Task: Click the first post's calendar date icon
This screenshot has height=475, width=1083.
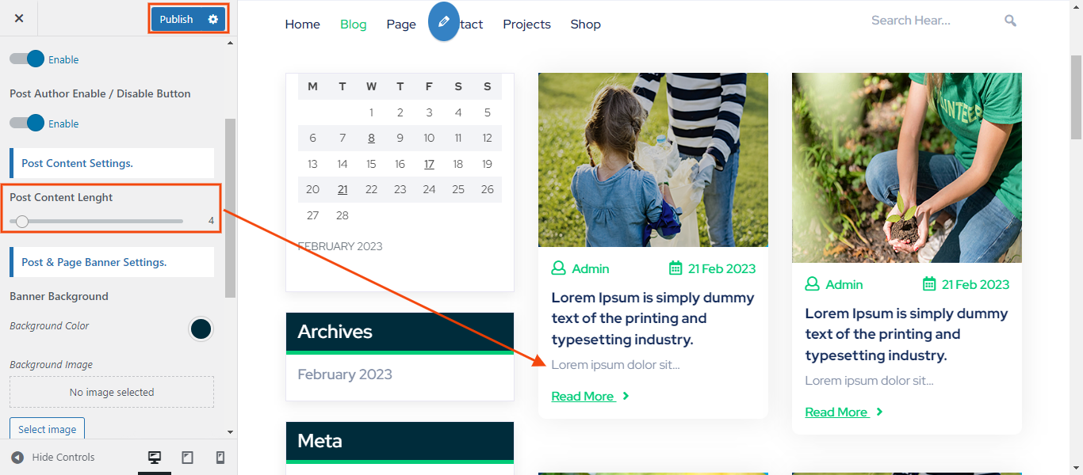Action: pyautogui.click(x=675, y=268)
